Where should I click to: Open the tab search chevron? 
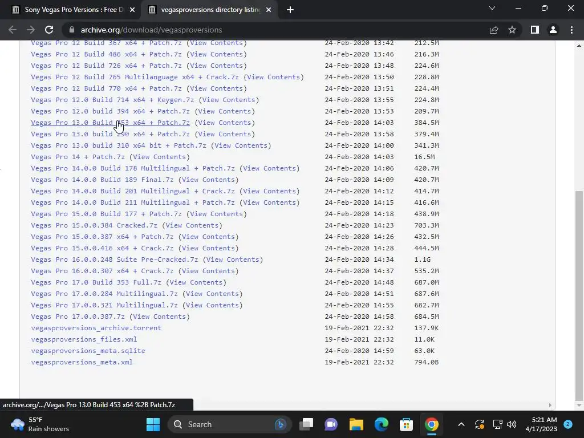point(492,8)
